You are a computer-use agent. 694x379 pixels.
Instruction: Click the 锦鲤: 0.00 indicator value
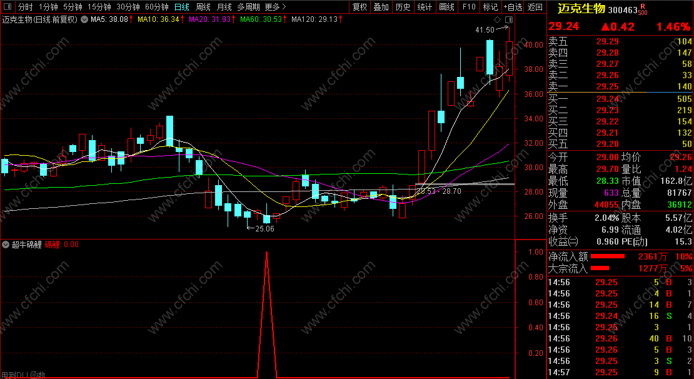click(61, 245)
